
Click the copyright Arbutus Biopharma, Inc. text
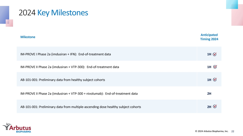pyautogui.click(x=212, y=131)
